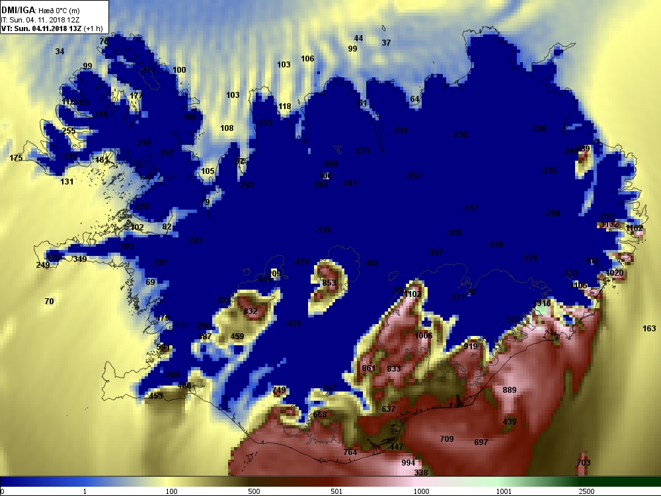The width and height of the screenshot is (661, 496).
Task: Click map value 861 on the map
Action: click(x=368, y=368)
